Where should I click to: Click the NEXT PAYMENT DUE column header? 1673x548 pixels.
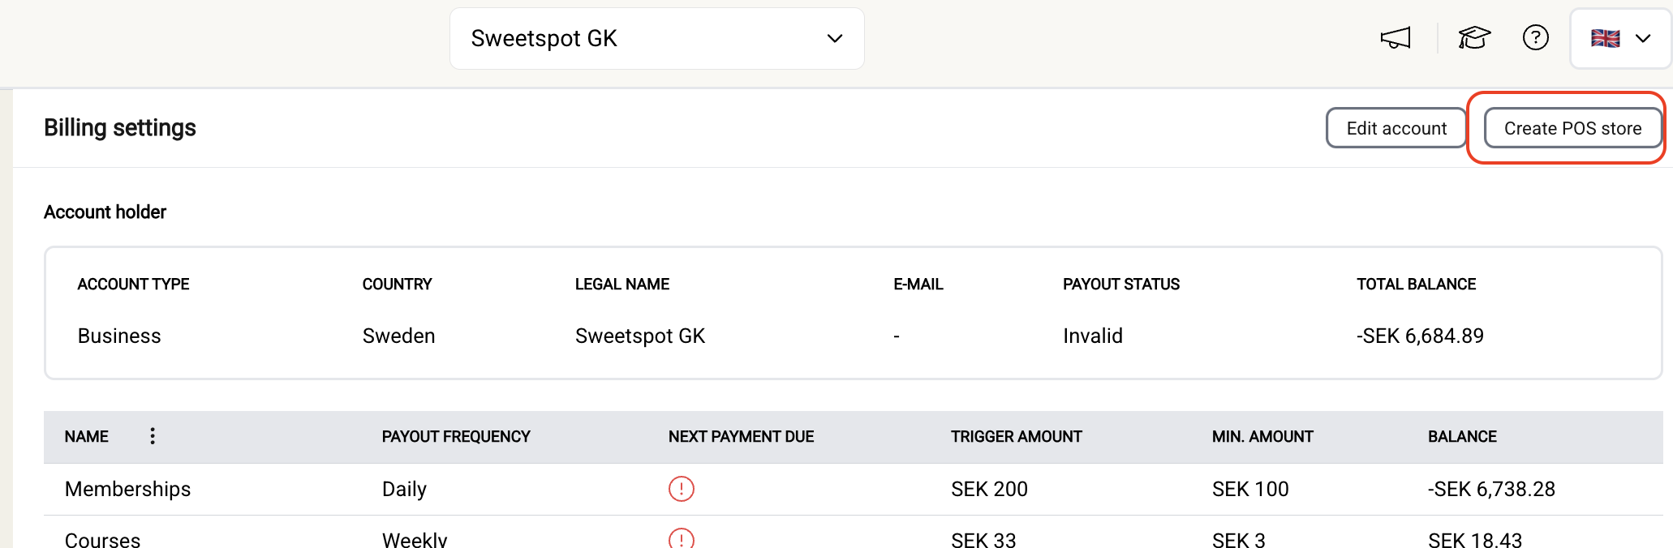(741, 437)
